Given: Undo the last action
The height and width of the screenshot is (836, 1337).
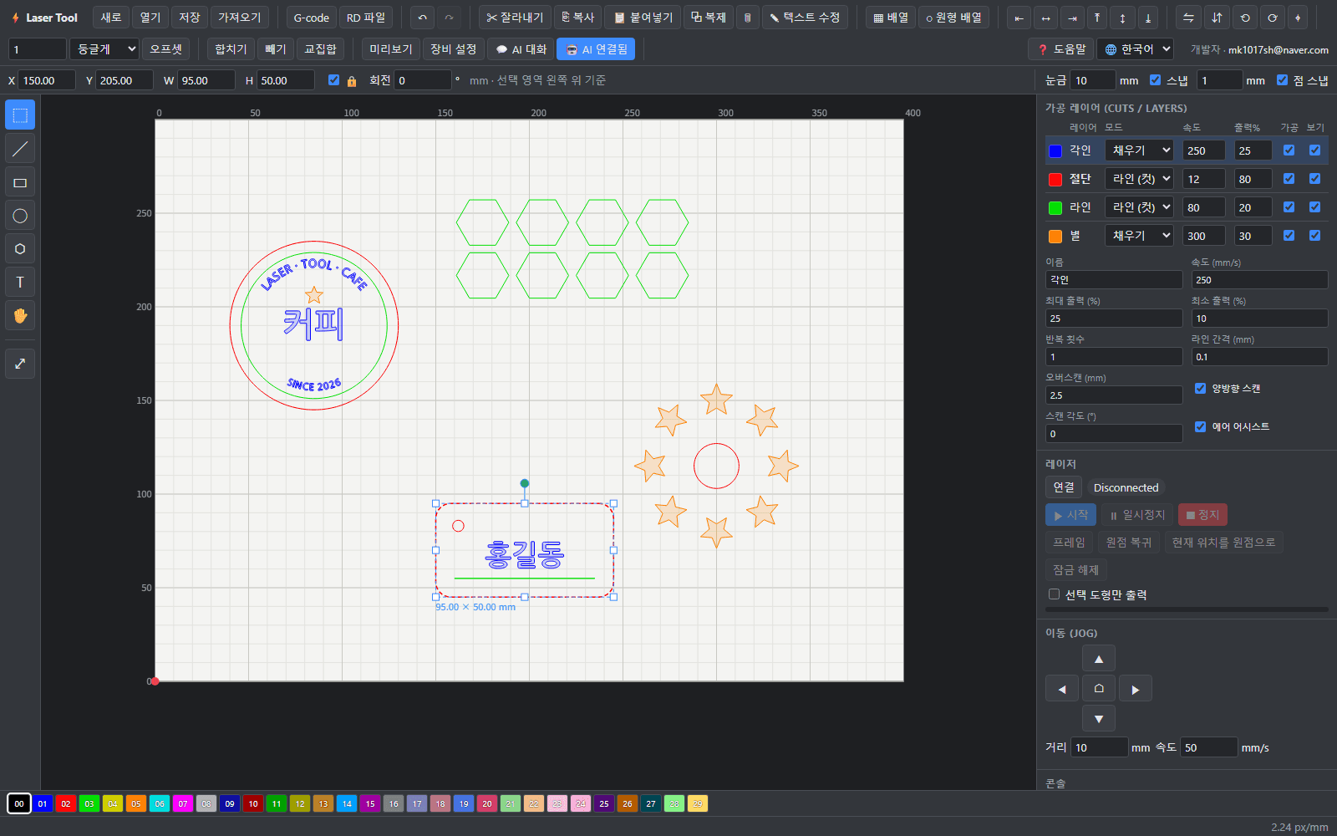Looking at the screenshot, I should point(423,18).
